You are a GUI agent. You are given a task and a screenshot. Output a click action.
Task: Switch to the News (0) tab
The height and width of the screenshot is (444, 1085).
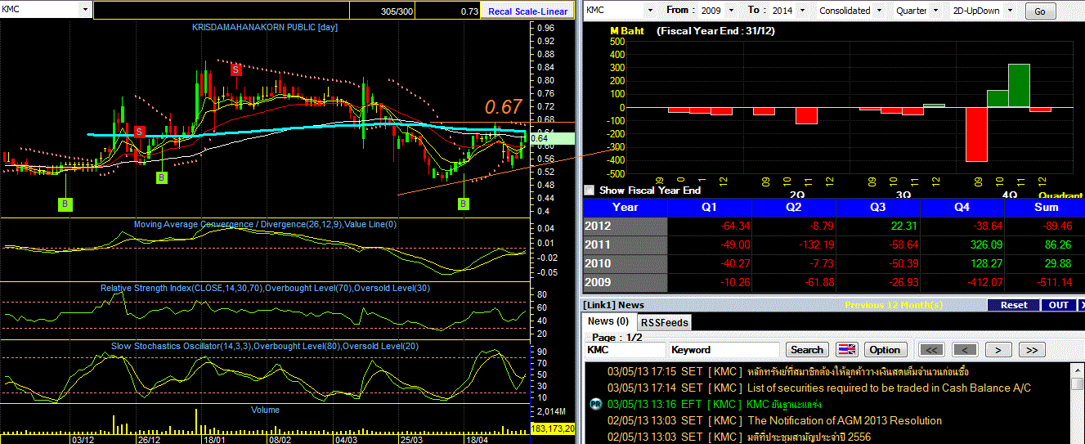click(608, 321)
